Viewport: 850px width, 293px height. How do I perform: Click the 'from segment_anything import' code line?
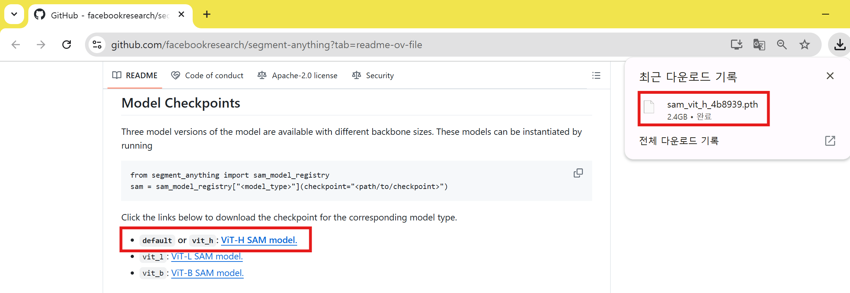[x=230, y=175]
